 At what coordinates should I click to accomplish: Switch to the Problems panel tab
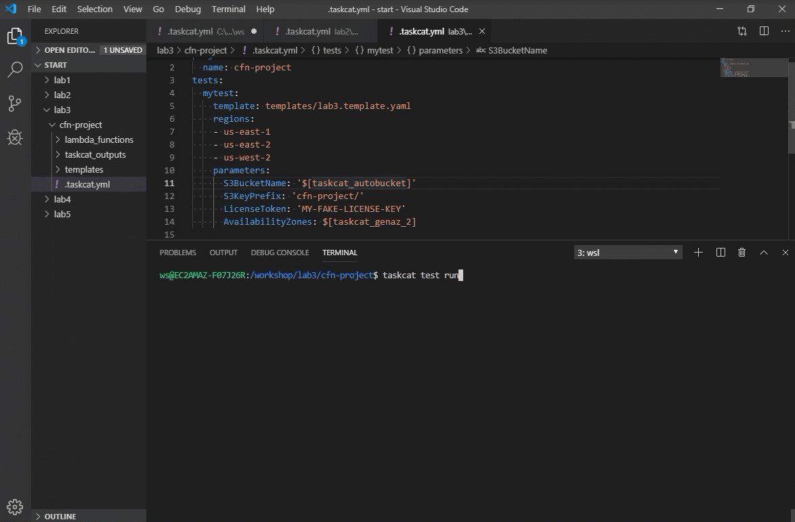[x=177, y=253]
